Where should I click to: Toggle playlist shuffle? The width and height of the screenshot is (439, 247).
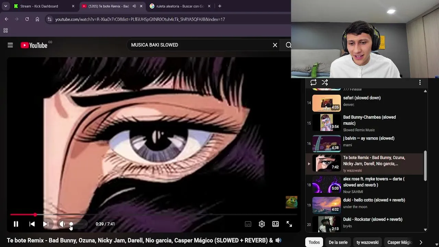coord(325,82)
